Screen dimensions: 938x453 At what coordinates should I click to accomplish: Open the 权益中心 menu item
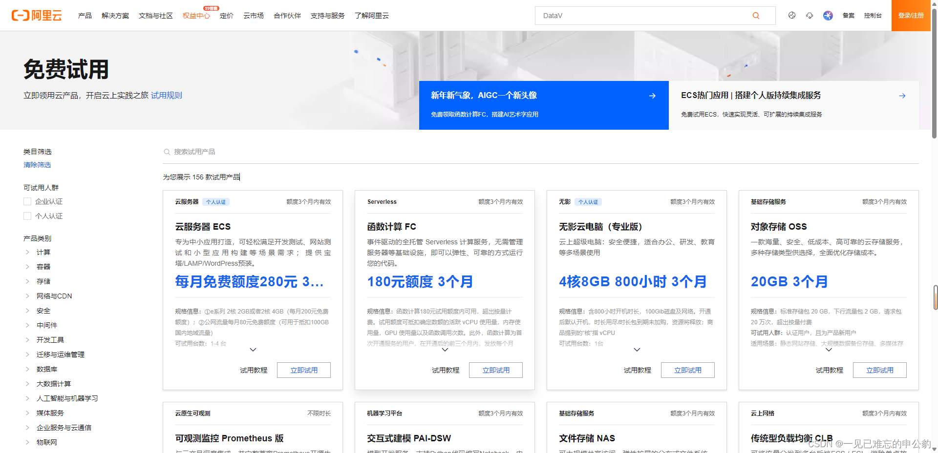(196, 16)
